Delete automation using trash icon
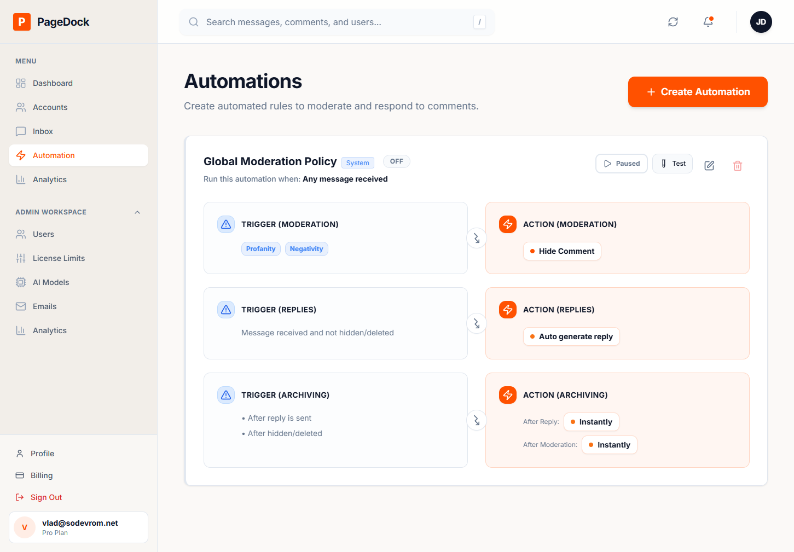 coord(738,165)
